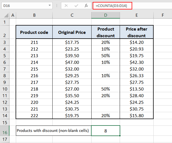This screenshot has height=143, width=172.
Task: Select row 15 header
Action: 5,122
